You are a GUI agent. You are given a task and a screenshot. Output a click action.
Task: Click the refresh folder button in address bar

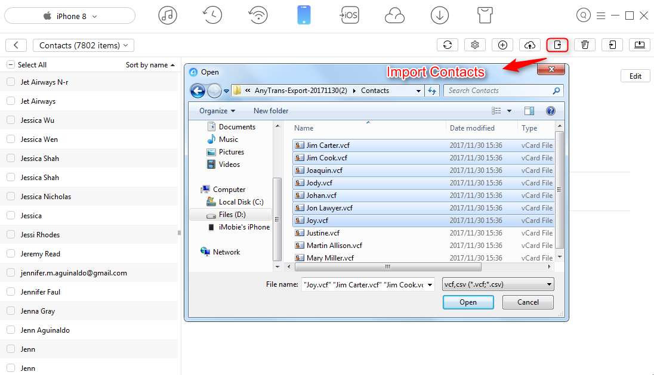click(x=431, y=91)
